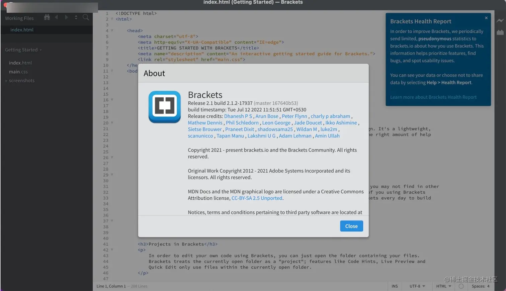The image size is (506, 291).
Task: Open the Getting Started project dropdown
Action: coord(23,50)
